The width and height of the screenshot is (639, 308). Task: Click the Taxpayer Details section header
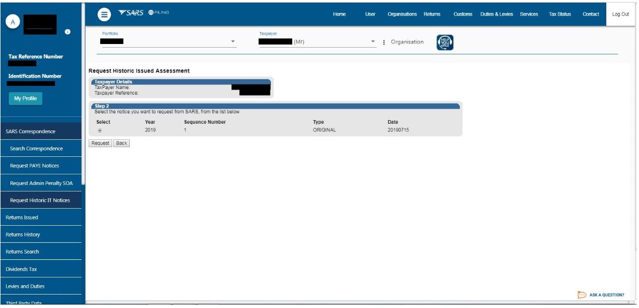click(181, 82)
